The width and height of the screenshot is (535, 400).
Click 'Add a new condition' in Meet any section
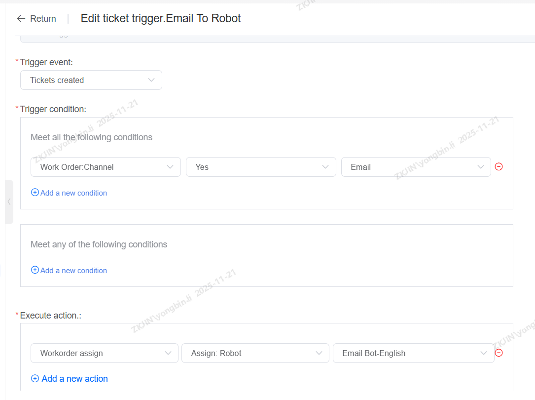click(73, 270)
